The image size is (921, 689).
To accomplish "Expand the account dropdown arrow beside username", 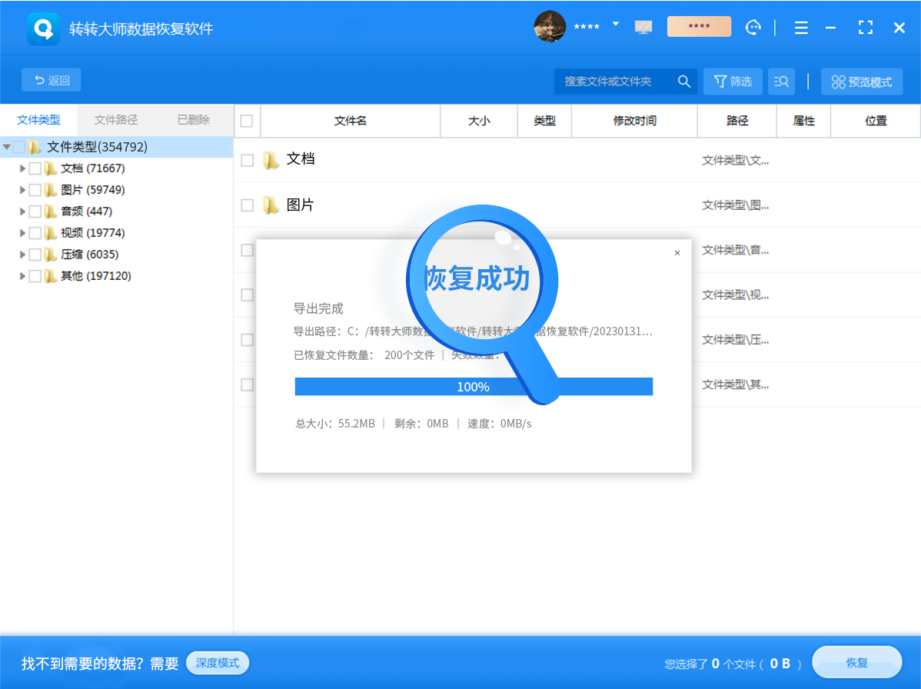I will 616,24.
